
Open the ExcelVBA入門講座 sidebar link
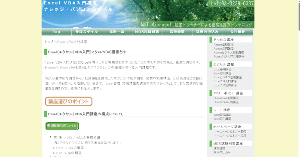(225, 81)
